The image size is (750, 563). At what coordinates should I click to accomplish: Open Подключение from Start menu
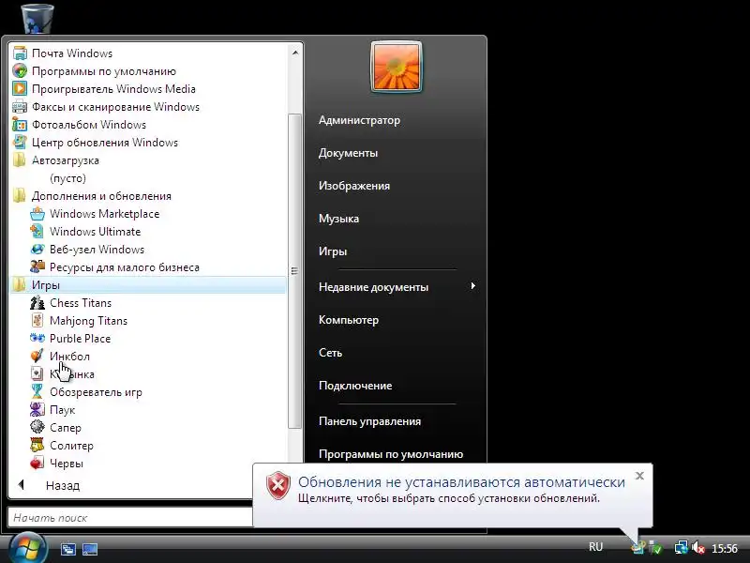tap(355, 386)
